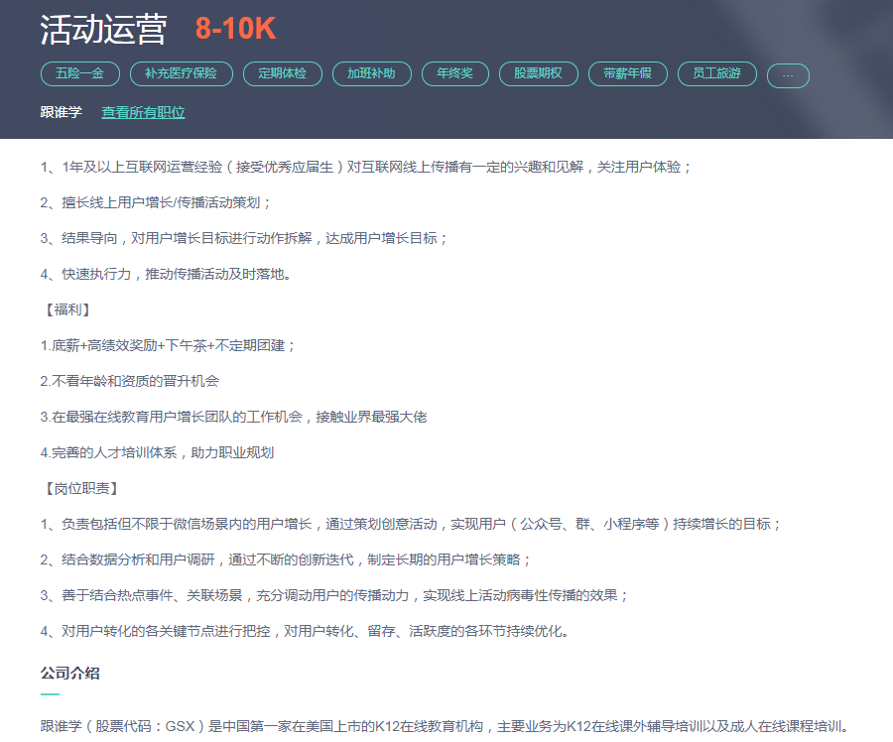Click the line starting 2、结合数据分析和用户调研
This screenshot has height=742, width=893.
[286, 559]
